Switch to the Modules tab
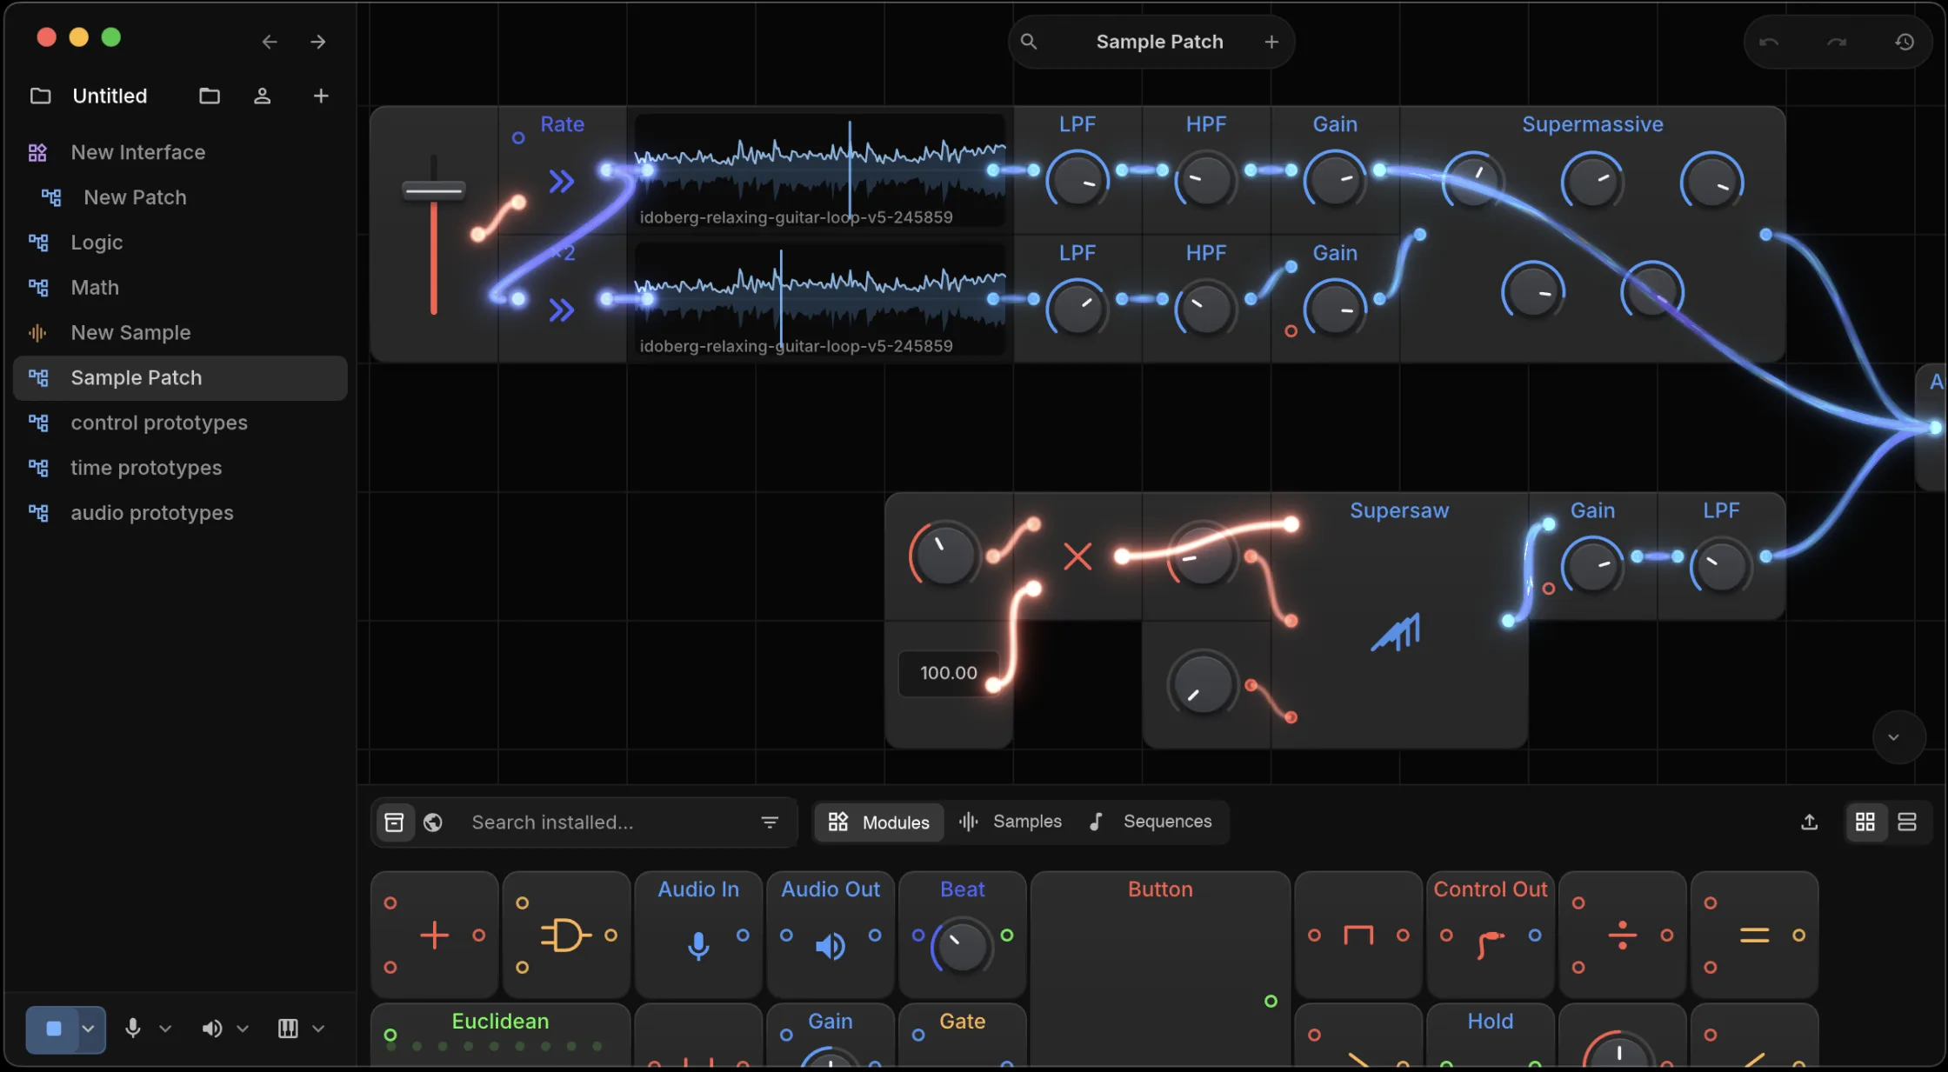1948x1072 pixels. pyautogui.click(x=879, y=822)
